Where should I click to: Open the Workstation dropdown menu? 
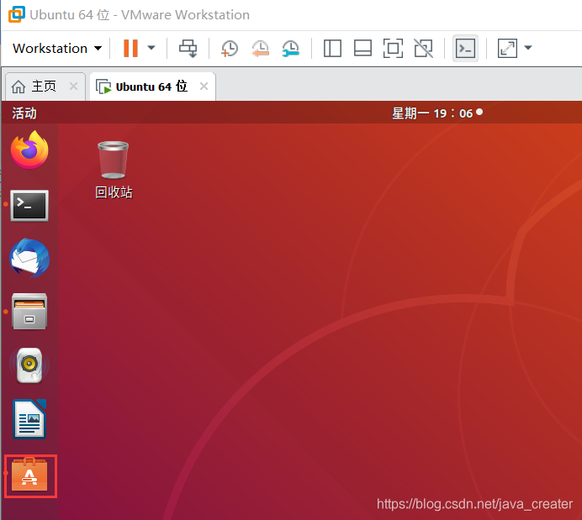click(x=57, y=48)
